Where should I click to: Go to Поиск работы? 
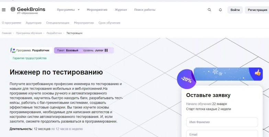145,10
